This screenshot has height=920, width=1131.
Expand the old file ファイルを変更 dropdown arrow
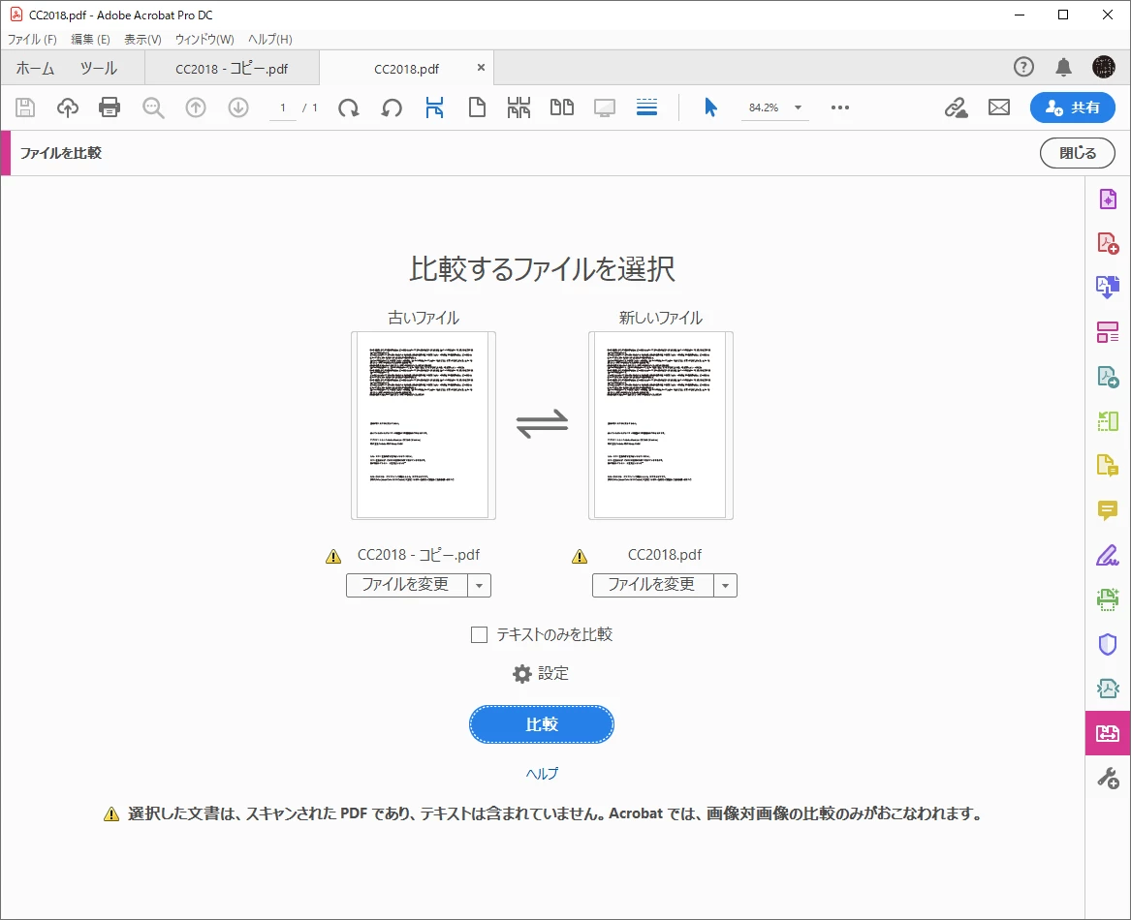[x=480, y=586]
